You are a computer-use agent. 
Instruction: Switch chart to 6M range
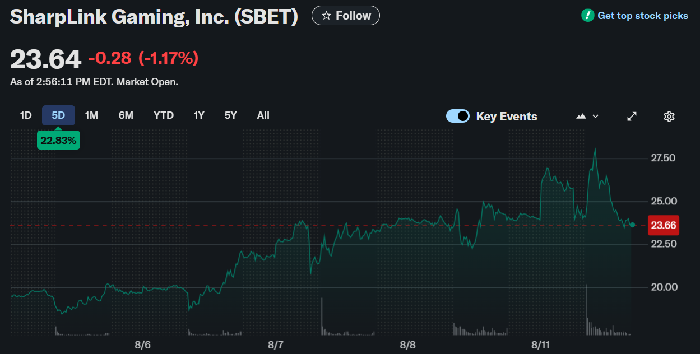(x=126, y=115)
